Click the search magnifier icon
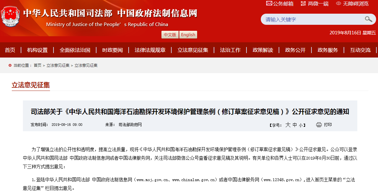 368,19
